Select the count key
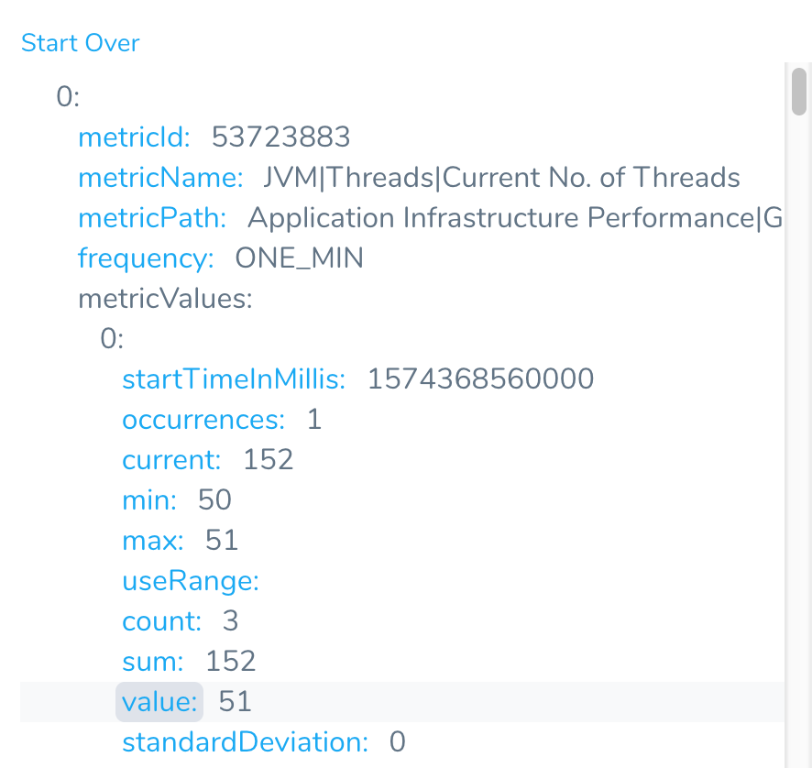The width and height of the screenshot is (812, 768). coord(161,621)
